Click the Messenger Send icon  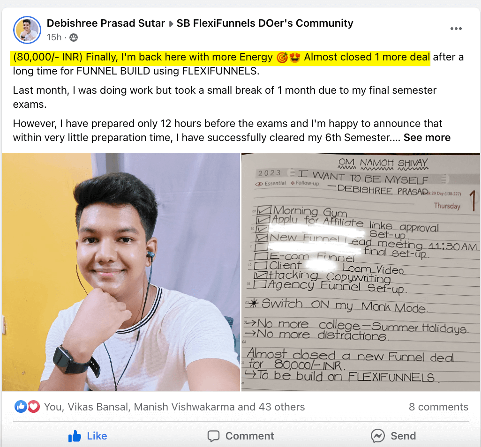tap(377, 436)
